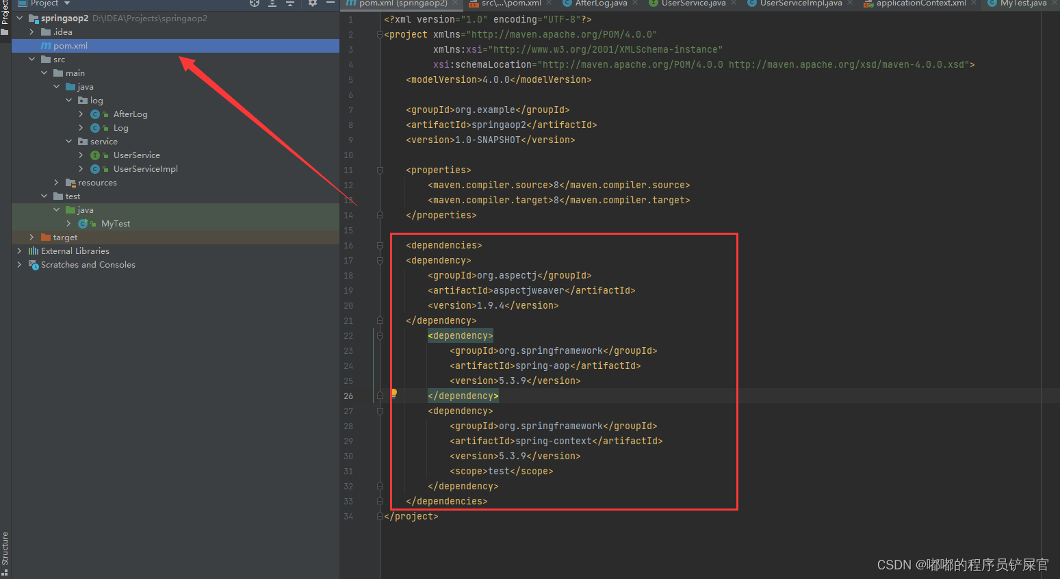Collapse the test folder
The image size is (1060, 579).
pyautogui.click(x=44, y=196)
